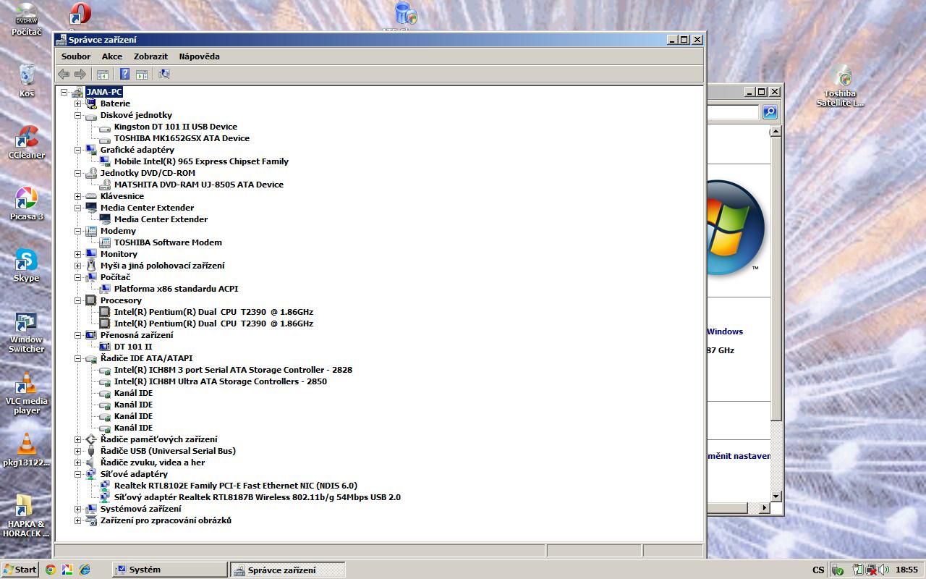Select the TOSHIBA Software Modem entry

click(x=168, y=242)
